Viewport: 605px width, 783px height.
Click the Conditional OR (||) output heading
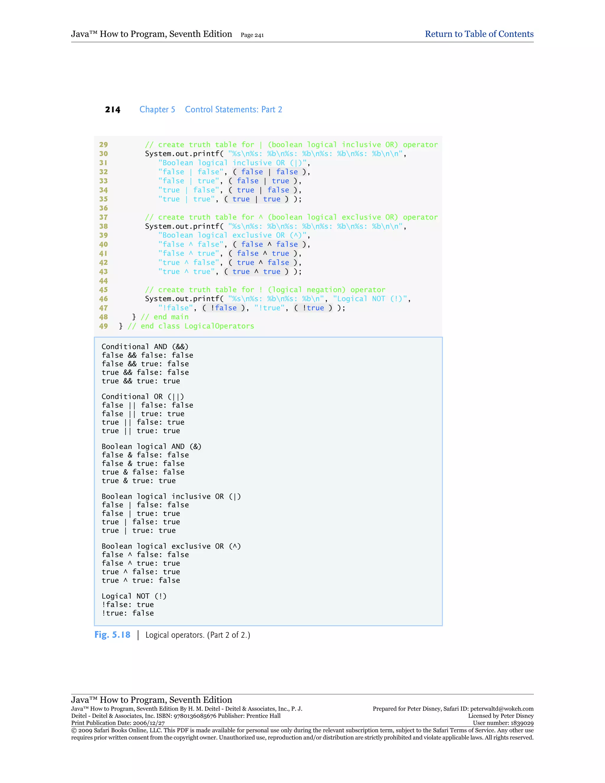coord(143,397)
